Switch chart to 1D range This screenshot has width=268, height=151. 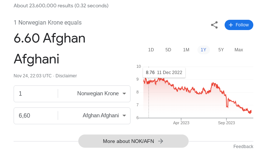point(151,50)
